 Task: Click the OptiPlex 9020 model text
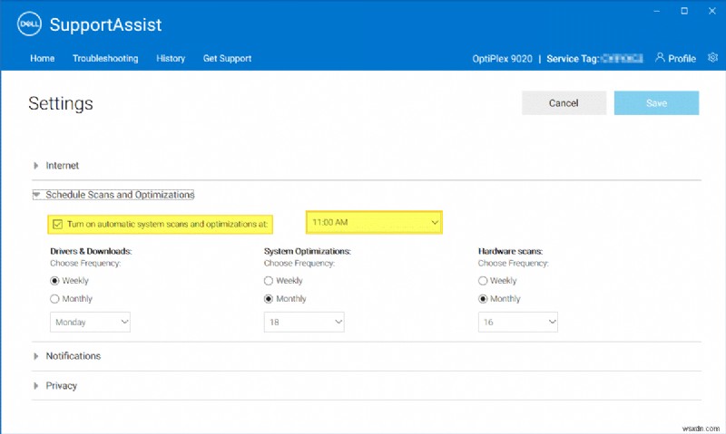pyautogui.click(x=502, y=59)
